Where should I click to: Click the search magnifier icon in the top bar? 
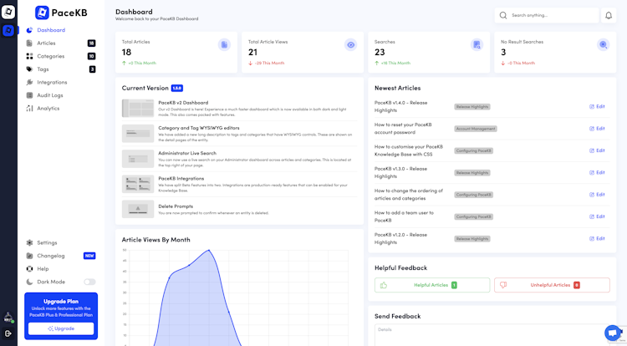(503, 16)
